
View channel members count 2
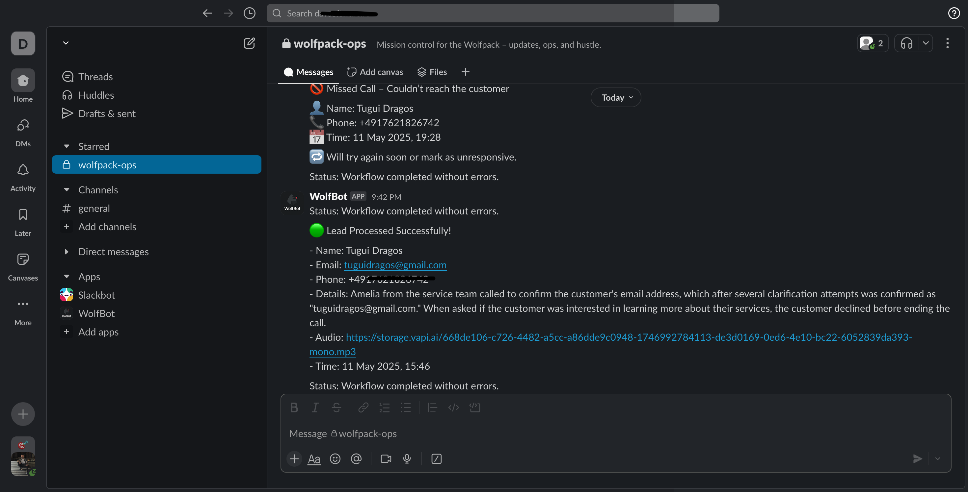(873, 43)
